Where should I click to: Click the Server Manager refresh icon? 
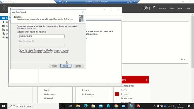[145, 8]
